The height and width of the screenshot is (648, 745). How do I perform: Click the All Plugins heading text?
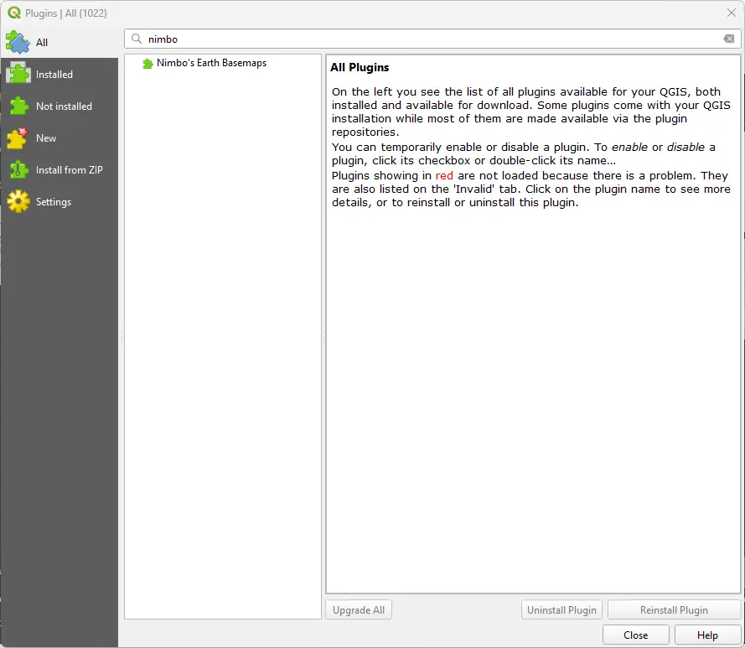360,68
